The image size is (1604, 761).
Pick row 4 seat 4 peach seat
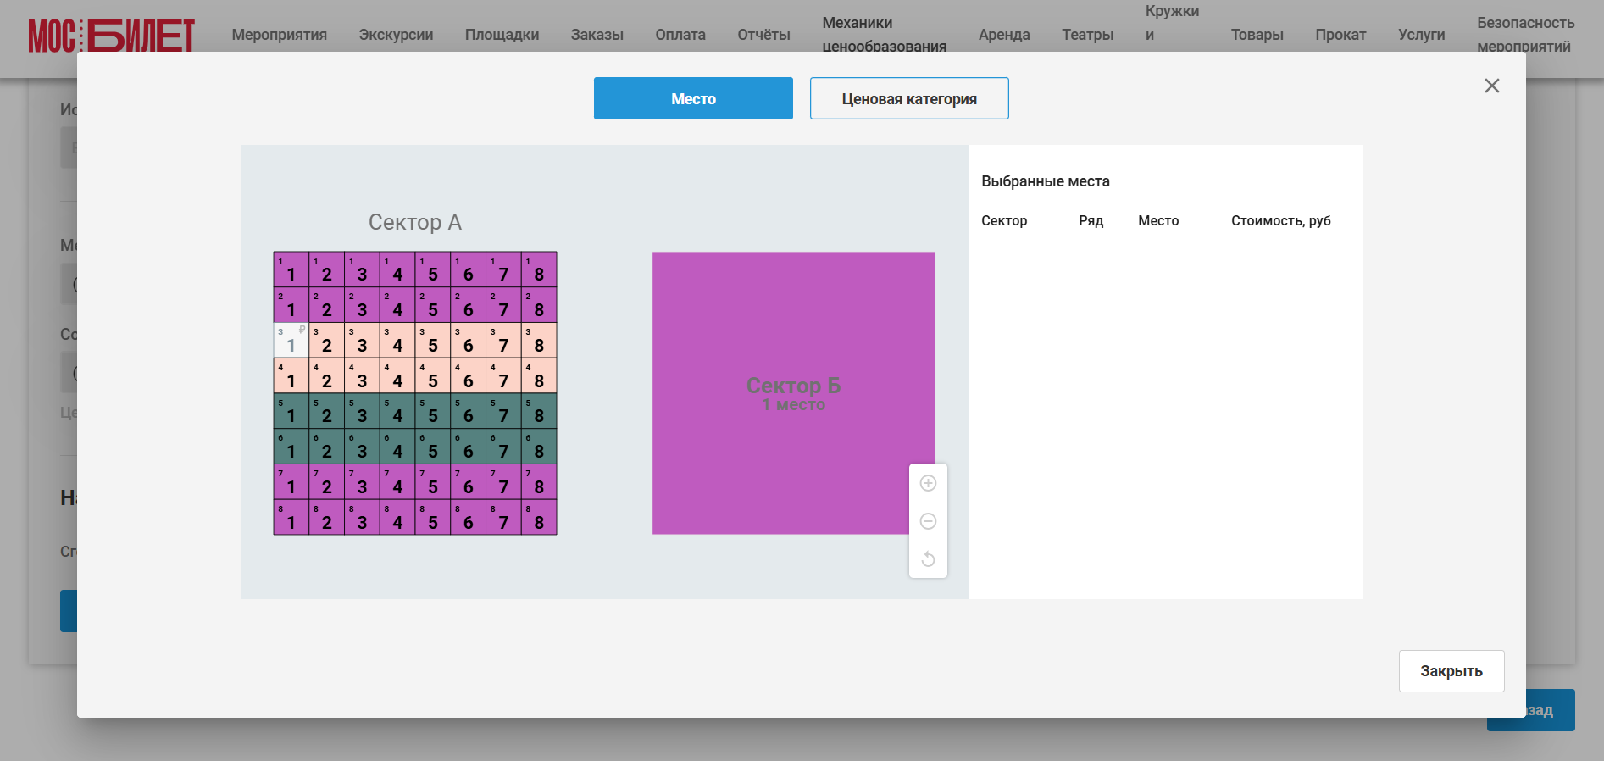397,375
